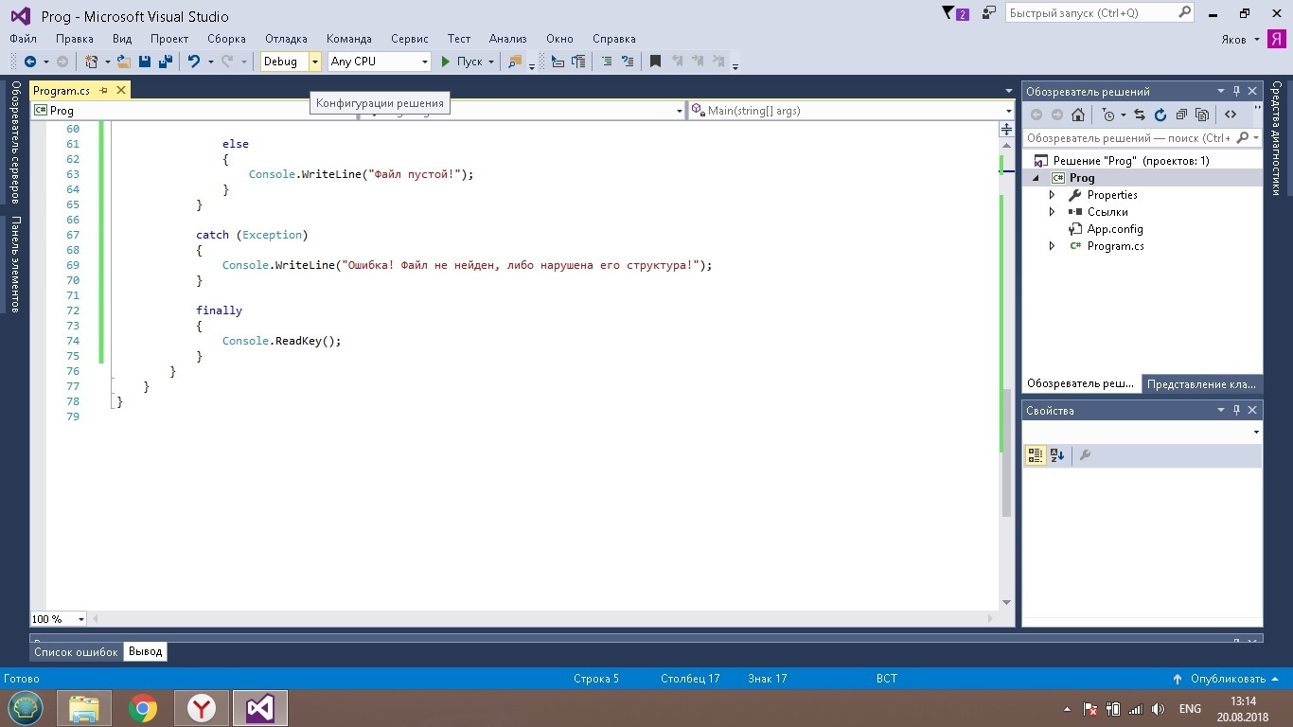
Task: Navigate backward with the toolbar back arrow
Action: pos(30,62)
